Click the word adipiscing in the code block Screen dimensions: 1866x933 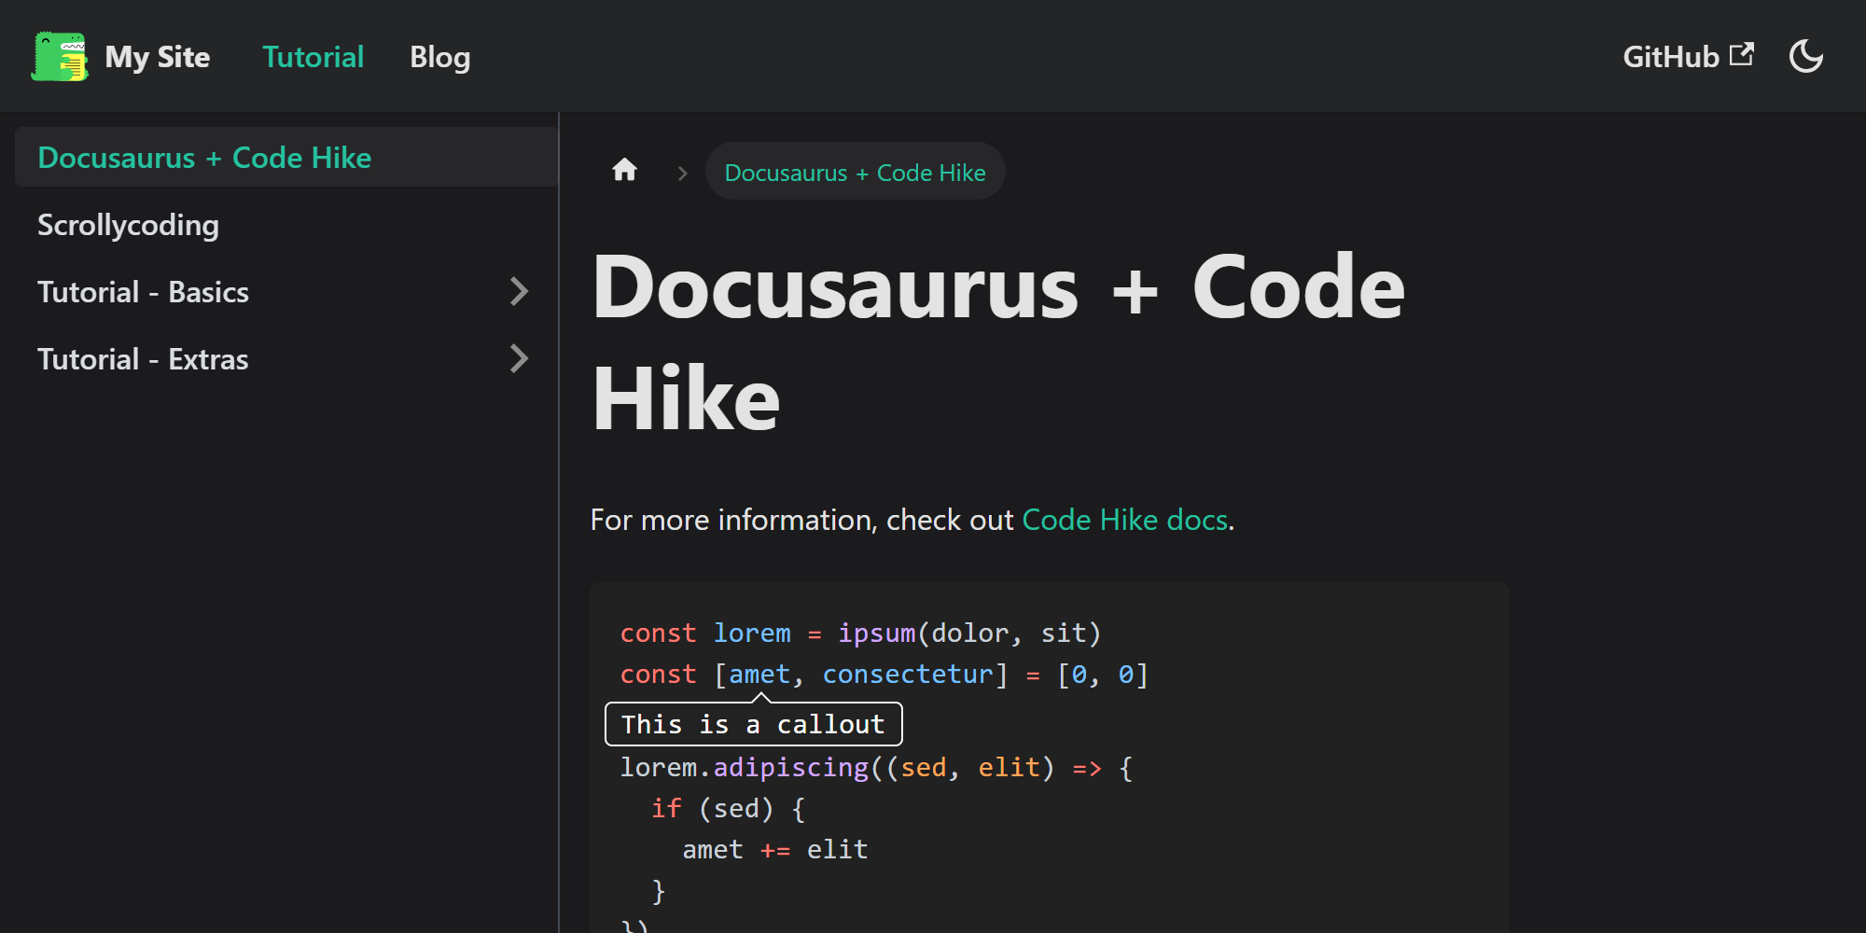tap(790, 768)
